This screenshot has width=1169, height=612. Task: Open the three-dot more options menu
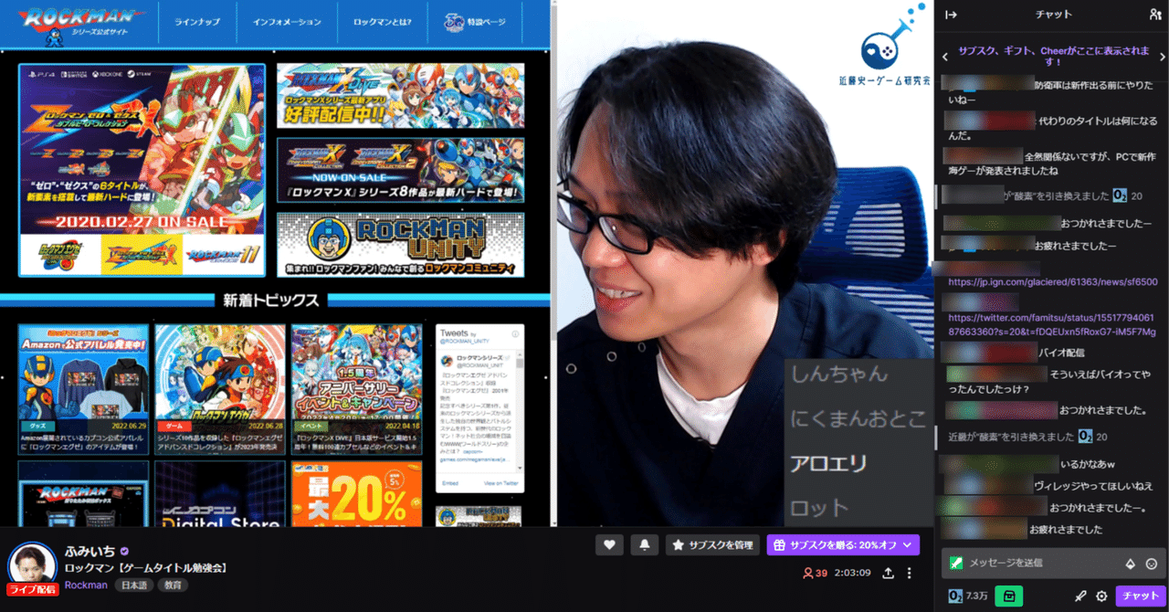pos(909,573)
